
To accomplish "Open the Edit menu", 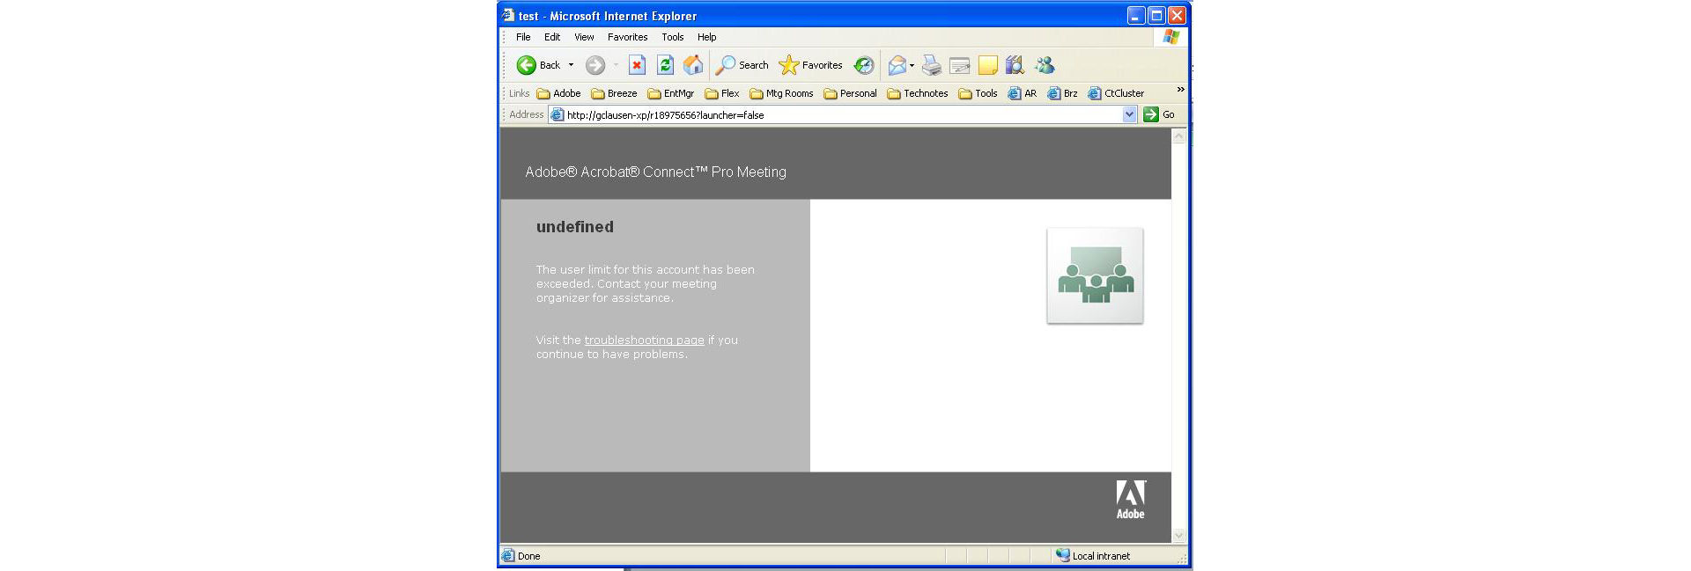I will [x=552, y=37].
